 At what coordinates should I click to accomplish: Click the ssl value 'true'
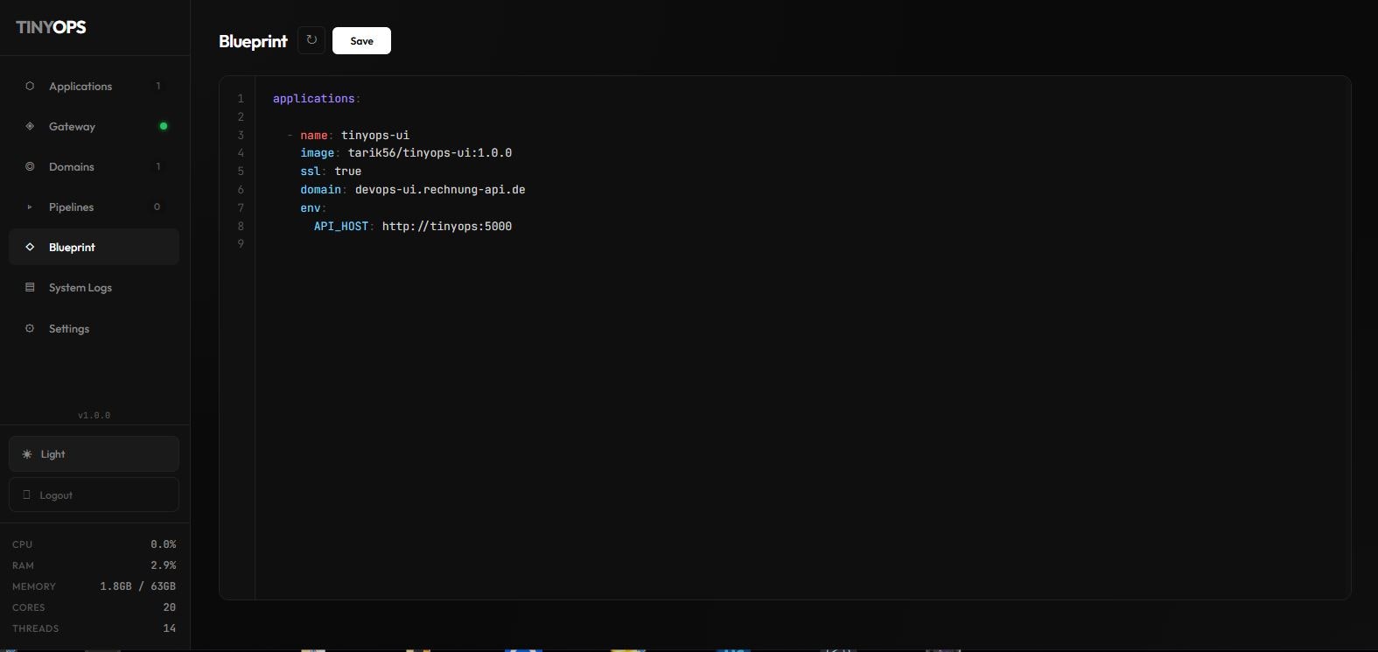coord(347,172)
